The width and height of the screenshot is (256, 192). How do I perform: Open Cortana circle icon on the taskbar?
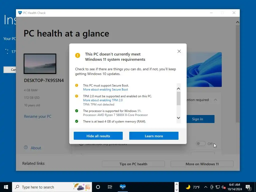[x=98, y=187]
